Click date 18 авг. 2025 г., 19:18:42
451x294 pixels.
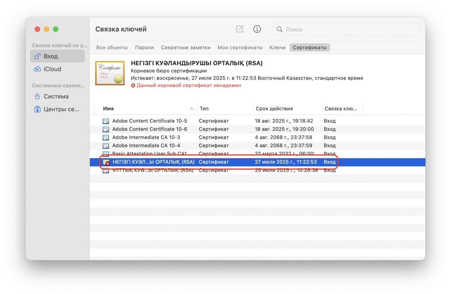tap(284, 121)
